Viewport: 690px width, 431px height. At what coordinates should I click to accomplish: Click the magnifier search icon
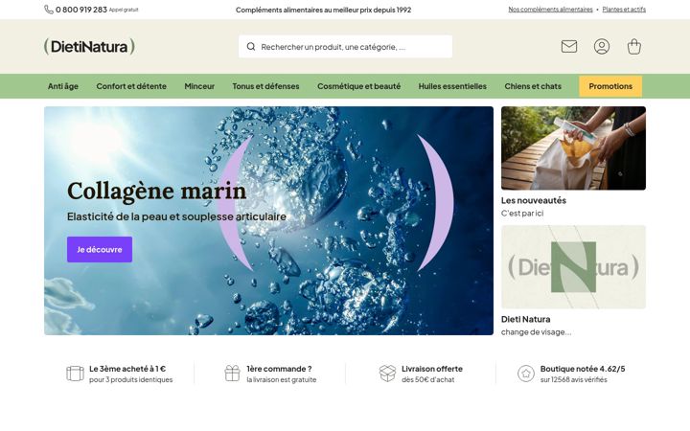(251, 47)
